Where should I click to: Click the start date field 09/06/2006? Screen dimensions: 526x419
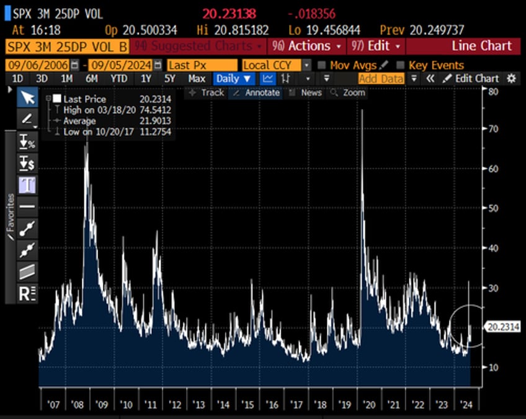tap(37, 65)
